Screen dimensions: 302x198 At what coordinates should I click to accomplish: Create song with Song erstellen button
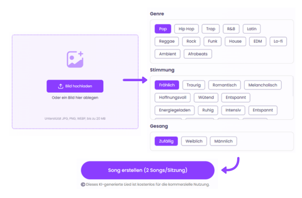pos(147,170)
